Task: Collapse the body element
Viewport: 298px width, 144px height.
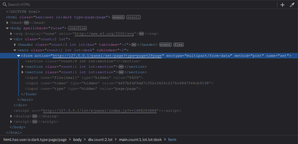Action: click(7, 28)
